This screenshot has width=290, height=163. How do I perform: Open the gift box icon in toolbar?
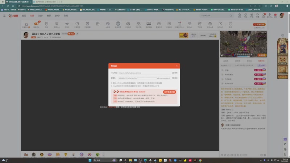click(x=98, y=24)
